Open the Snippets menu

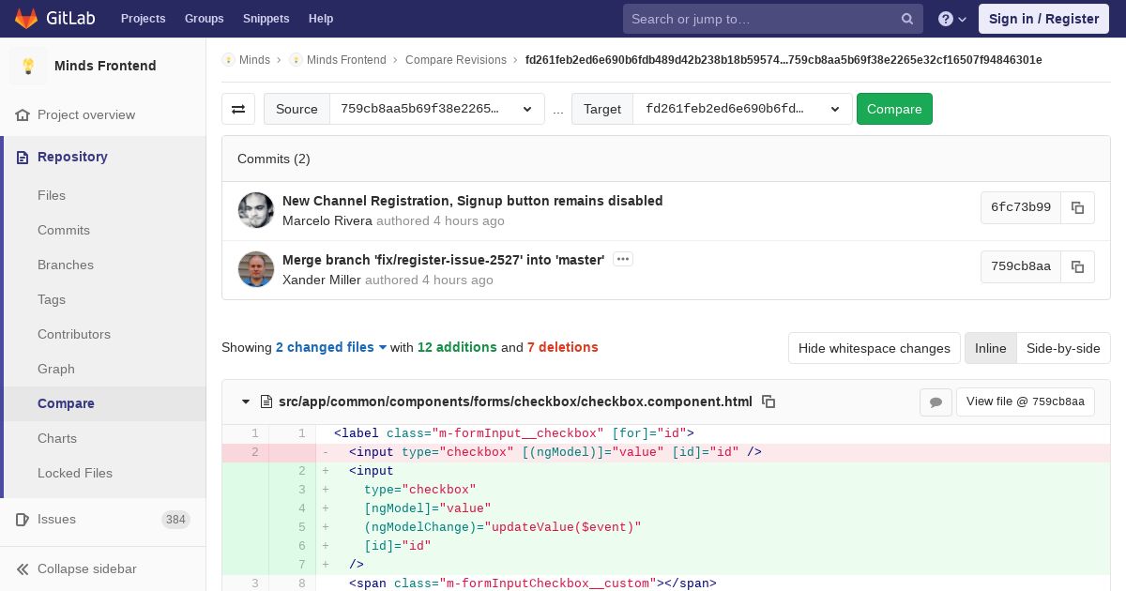point(266,19)
